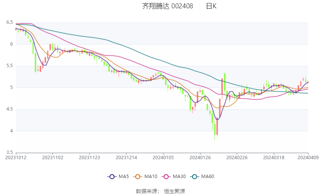Hide the MA10 series via label
The height and width of the screenshot is (195, 321).
click(151, 177)
